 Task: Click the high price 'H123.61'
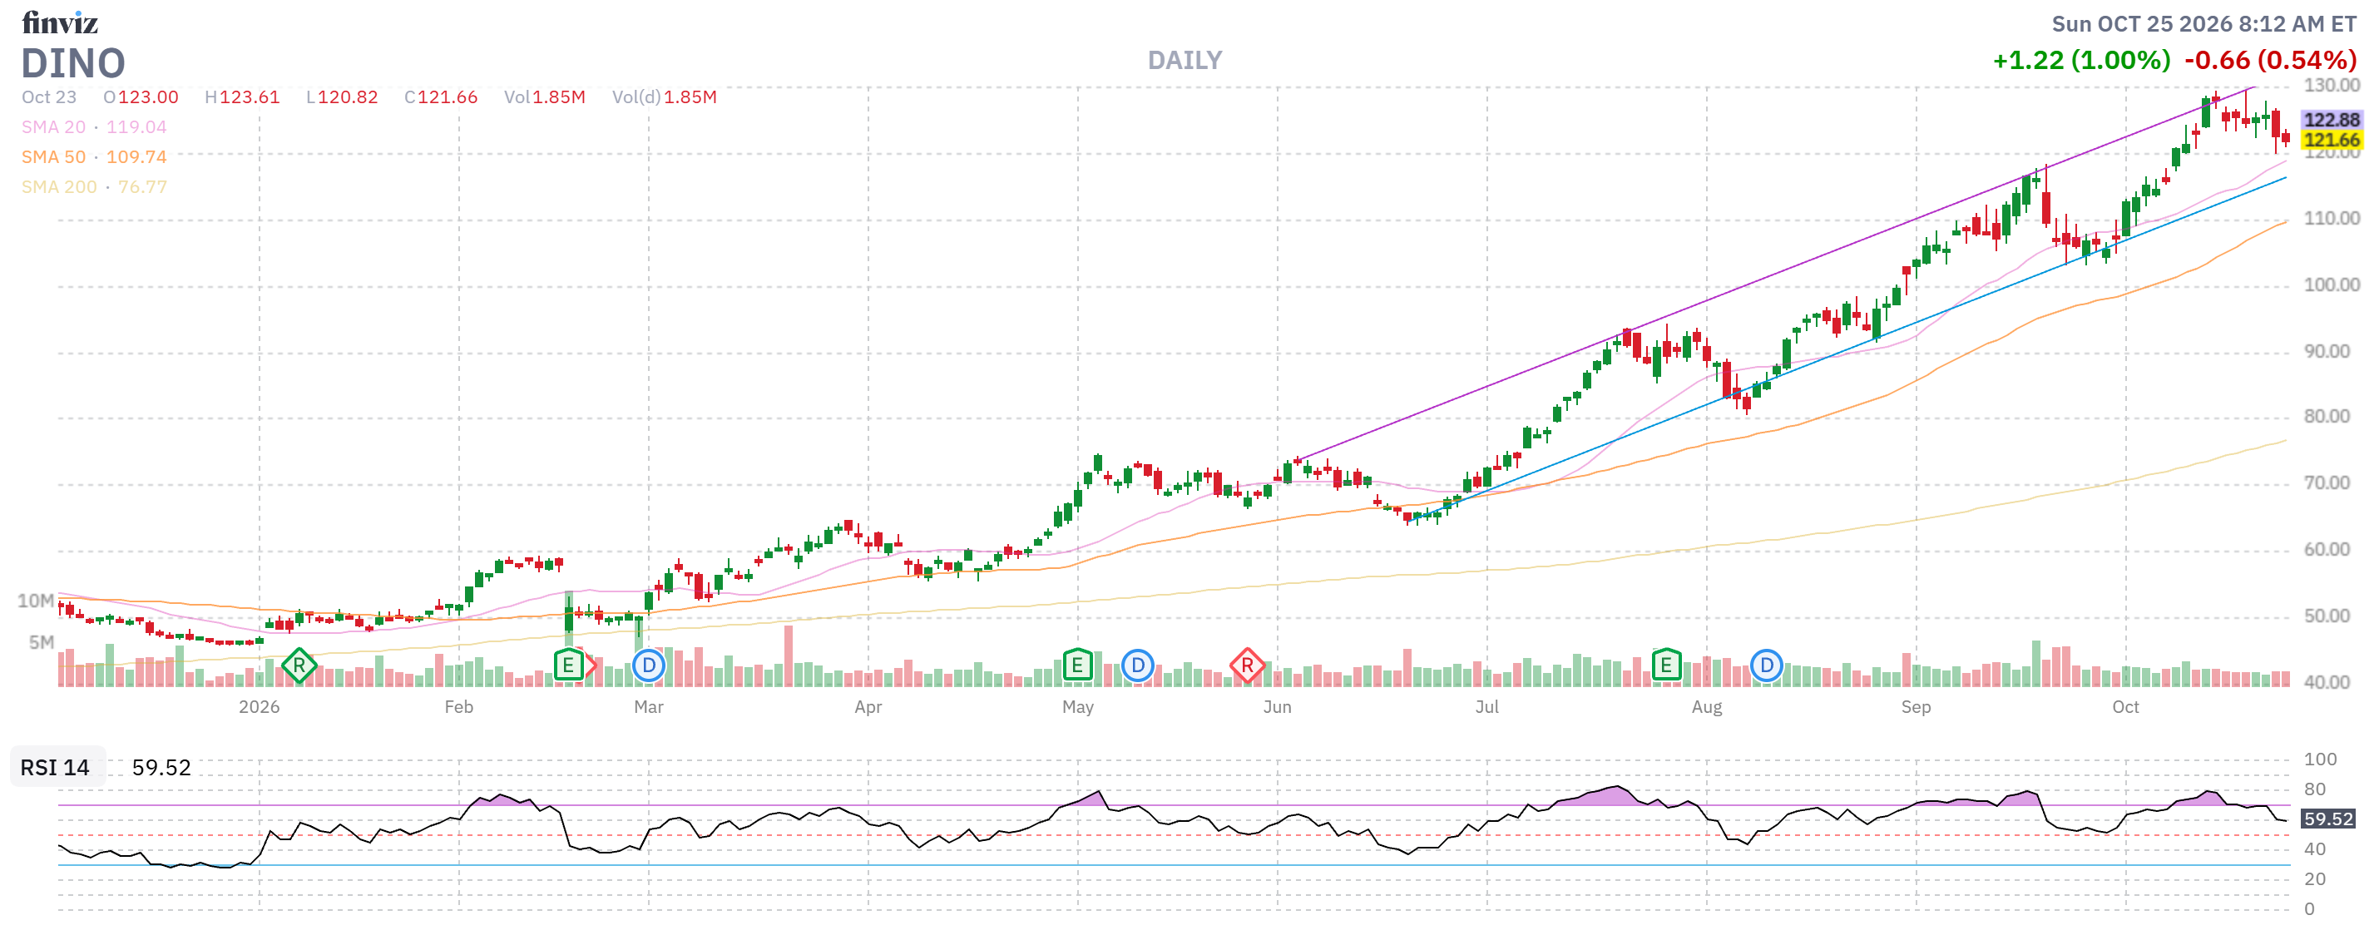[x=242, y=97]
